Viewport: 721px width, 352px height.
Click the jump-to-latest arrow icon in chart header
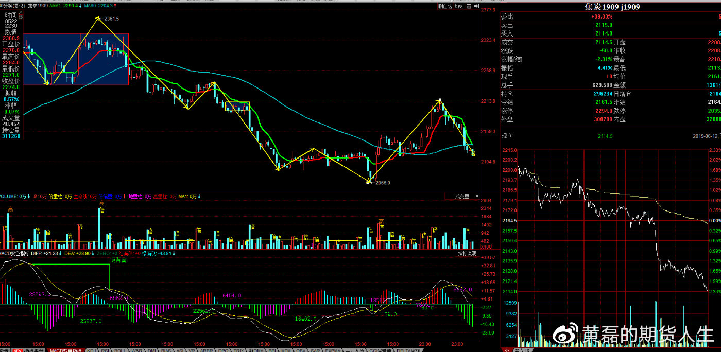coord(476,6)
